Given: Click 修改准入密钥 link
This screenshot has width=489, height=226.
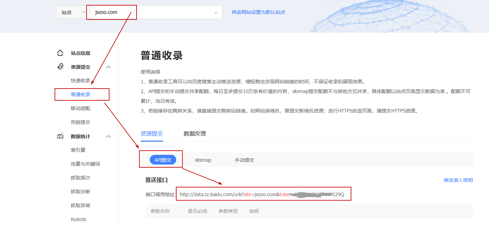Looking at the screenshot, I should (458, 180).
